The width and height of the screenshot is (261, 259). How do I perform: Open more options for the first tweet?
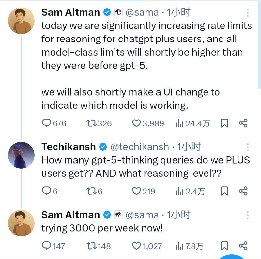pyautogui.click(x=248, y=13)
